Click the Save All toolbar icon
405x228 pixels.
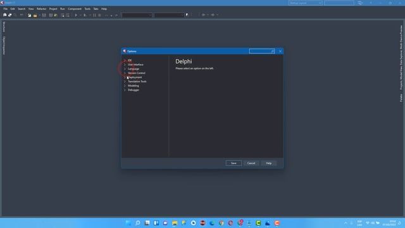[51, 15]
